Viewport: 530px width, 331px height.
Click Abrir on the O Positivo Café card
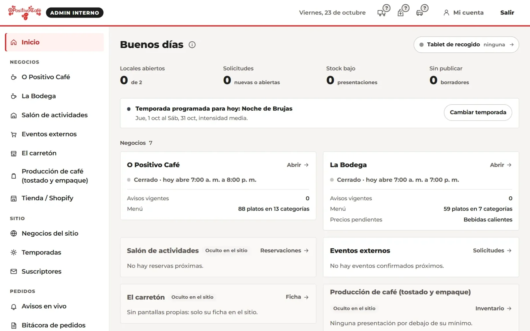[298, 165]
